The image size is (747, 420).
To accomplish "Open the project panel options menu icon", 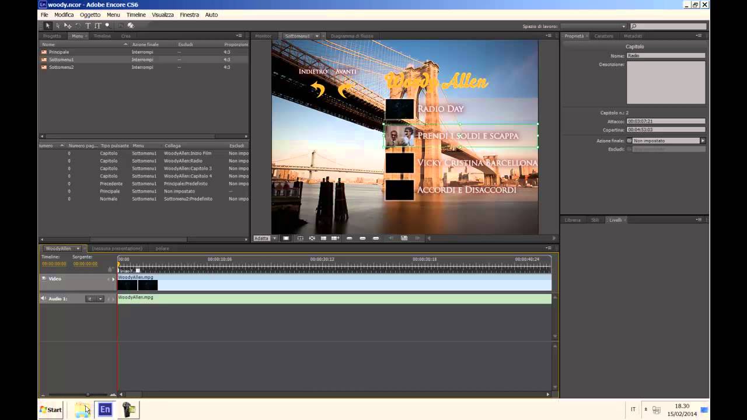I will coord(239,36).
